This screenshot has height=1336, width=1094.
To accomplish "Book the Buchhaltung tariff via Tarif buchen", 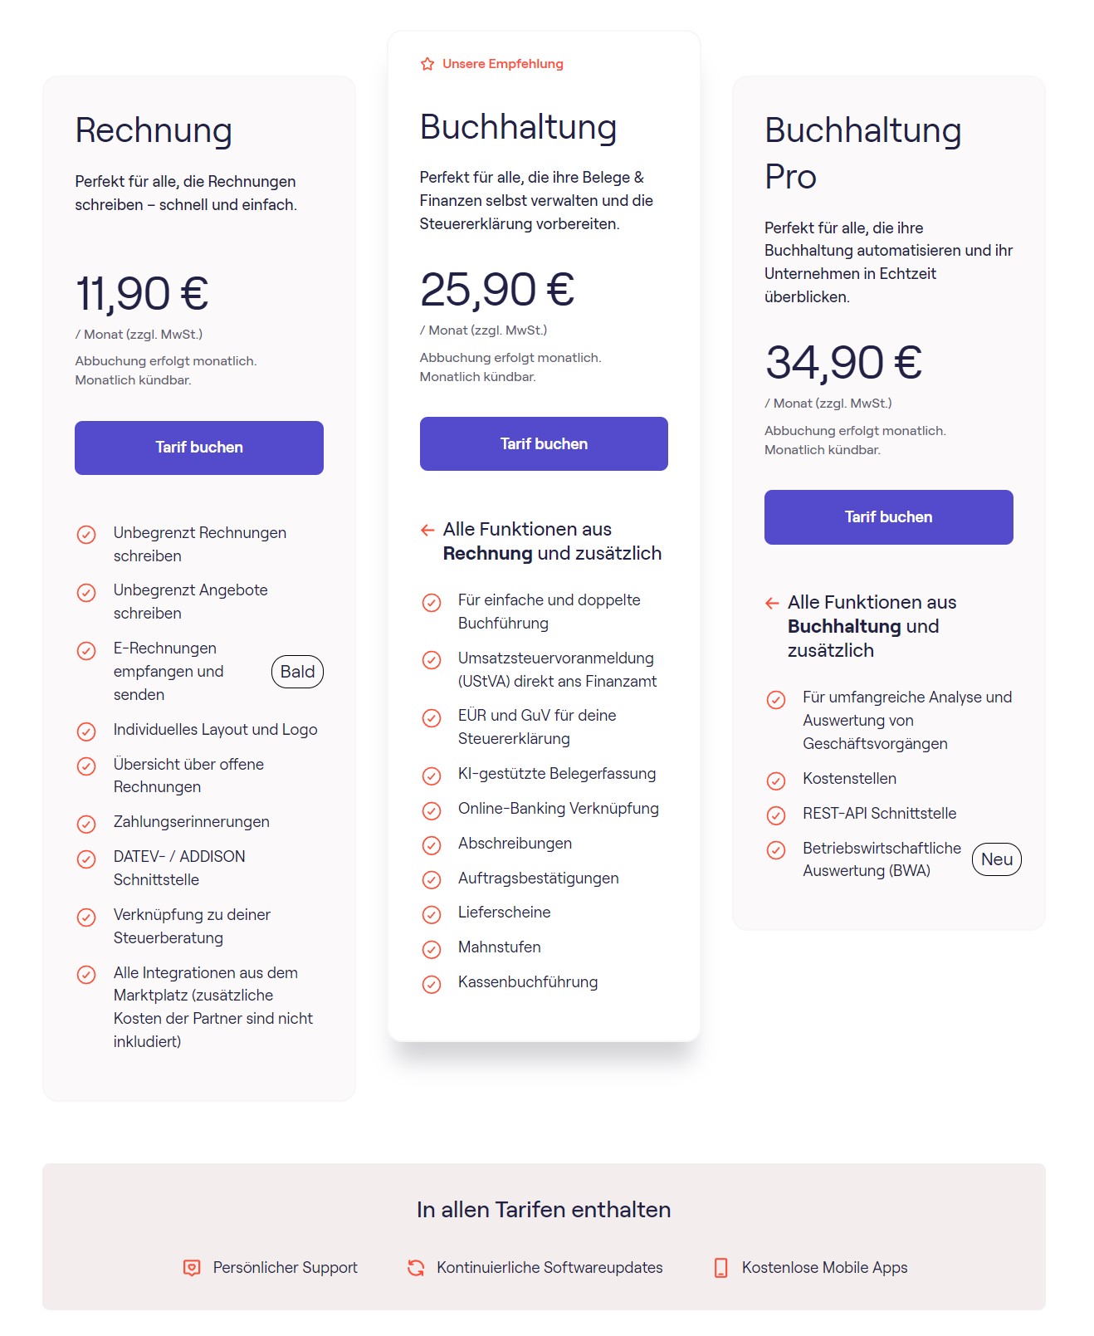I will pos(543,443).
